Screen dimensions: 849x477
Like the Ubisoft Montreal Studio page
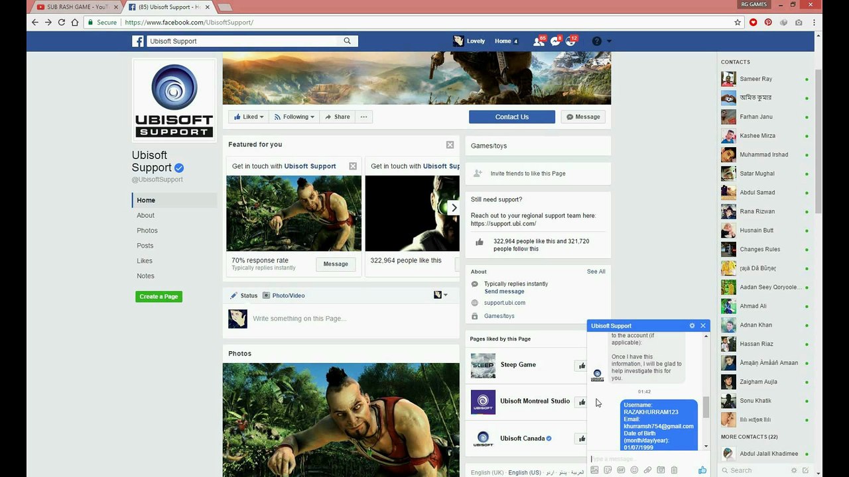[x=582, y=402]
